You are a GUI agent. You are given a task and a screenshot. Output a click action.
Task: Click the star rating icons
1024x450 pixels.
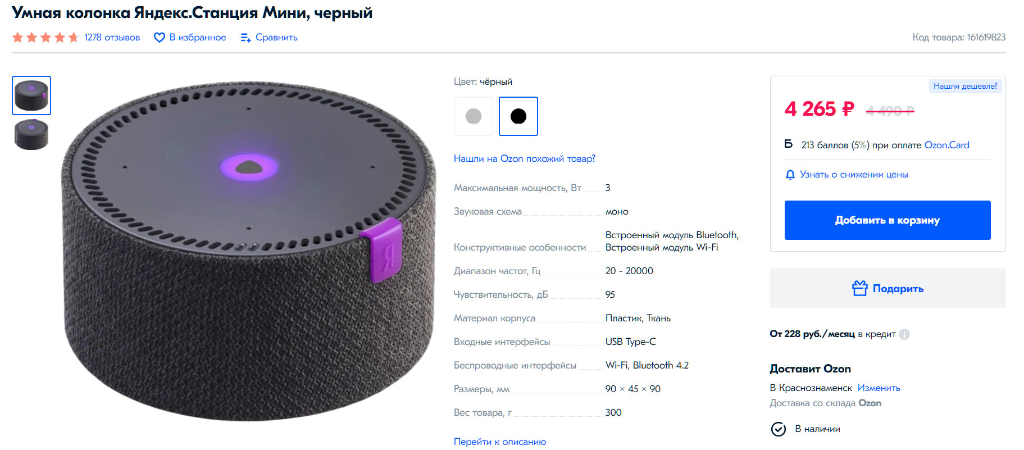(45, 38)
